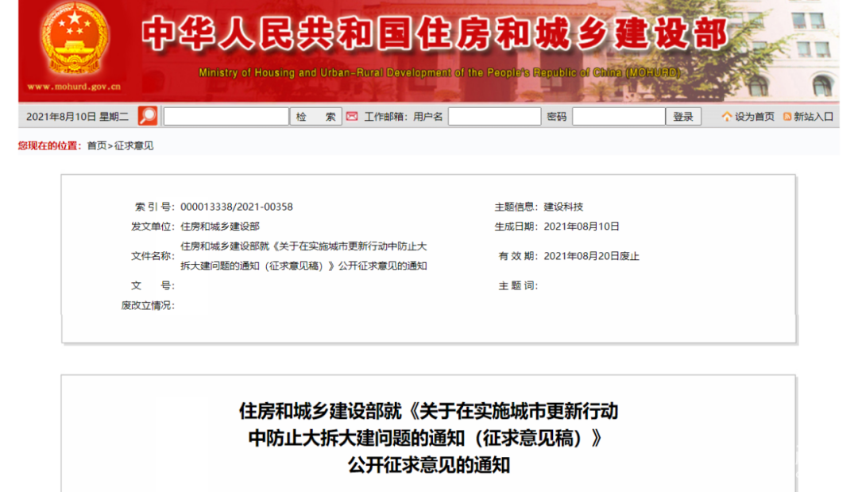Focus the site search input field
The image size is (858, 492).
click(x=226, y=117)
